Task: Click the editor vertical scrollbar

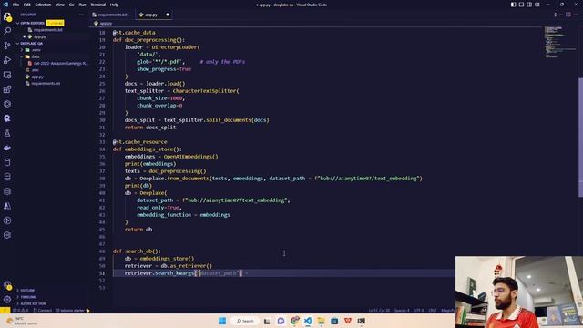Action: click(580, 138)
